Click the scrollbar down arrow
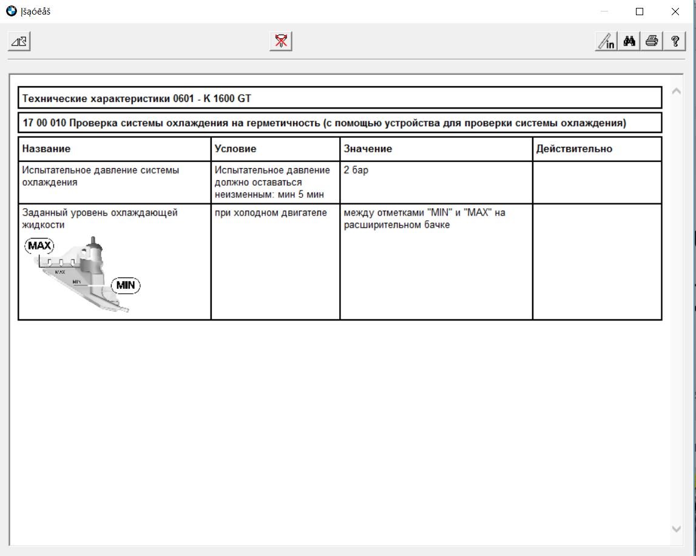This screenshot has height=556, width=696. click(676, 529)
